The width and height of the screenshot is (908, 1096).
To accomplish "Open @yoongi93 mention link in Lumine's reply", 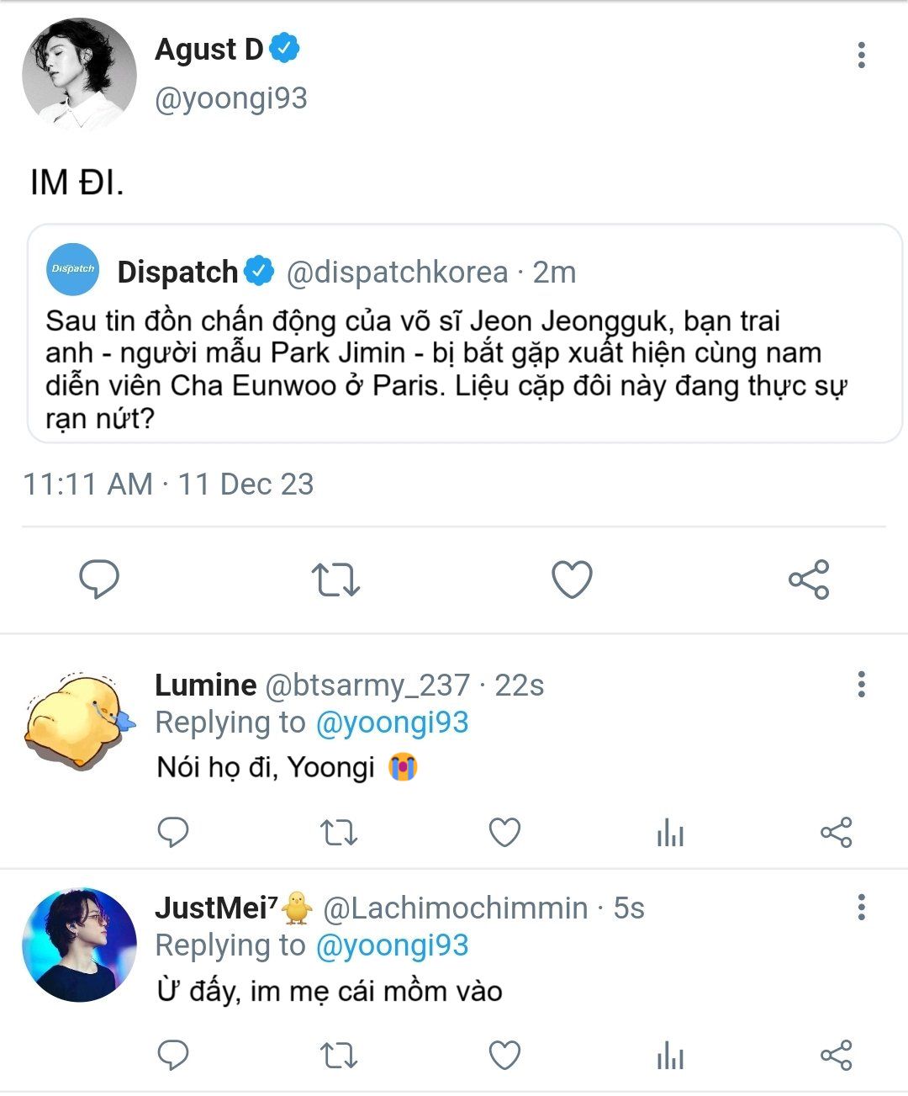I will pyautogui.click(x=392, y=723).
